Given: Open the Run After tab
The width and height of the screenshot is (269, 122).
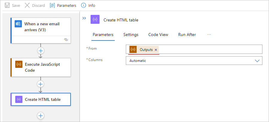Looking at the screenshot, I should (187, 35).
